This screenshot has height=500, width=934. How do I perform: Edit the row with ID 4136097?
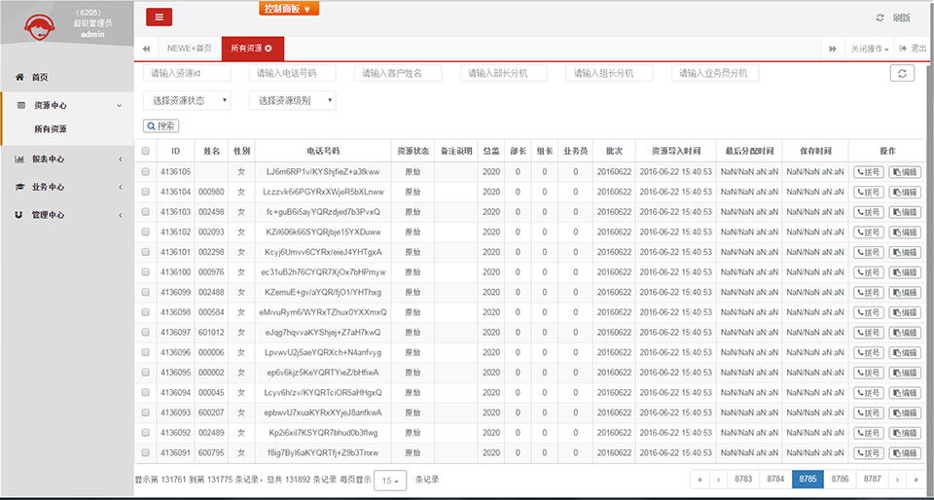pyautogui.click(x=905, y=333)
